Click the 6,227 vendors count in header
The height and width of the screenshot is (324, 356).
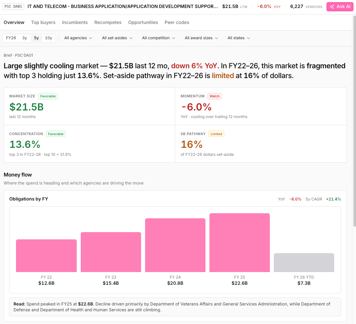tap(296, 7)
